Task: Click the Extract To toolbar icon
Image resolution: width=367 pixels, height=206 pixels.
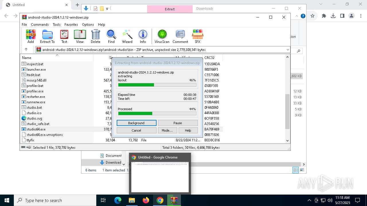Action: (47, 36)
